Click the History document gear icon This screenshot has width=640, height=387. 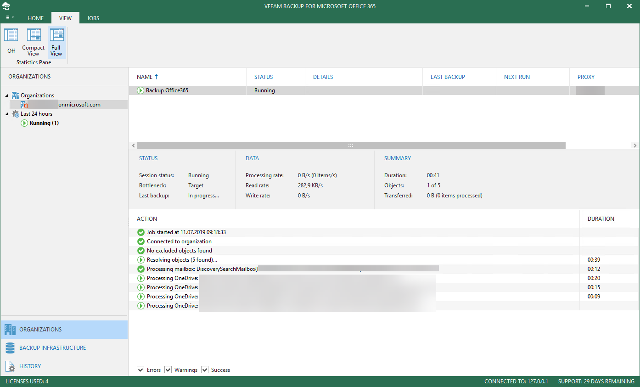click(10, 366)
